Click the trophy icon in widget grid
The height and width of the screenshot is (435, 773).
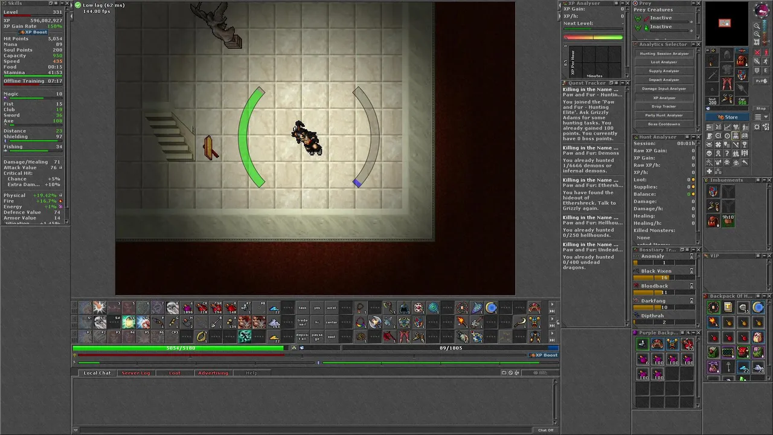[745, 144]
